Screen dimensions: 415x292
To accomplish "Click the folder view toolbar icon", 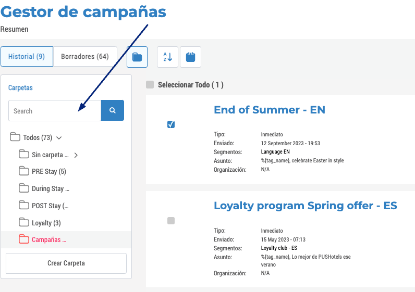I will click(x=137, y=57).
